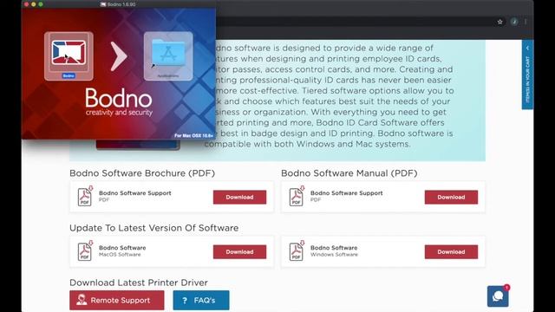Click the 'Windows Software' label text
555x312 pixels.
tap(334, 254)
